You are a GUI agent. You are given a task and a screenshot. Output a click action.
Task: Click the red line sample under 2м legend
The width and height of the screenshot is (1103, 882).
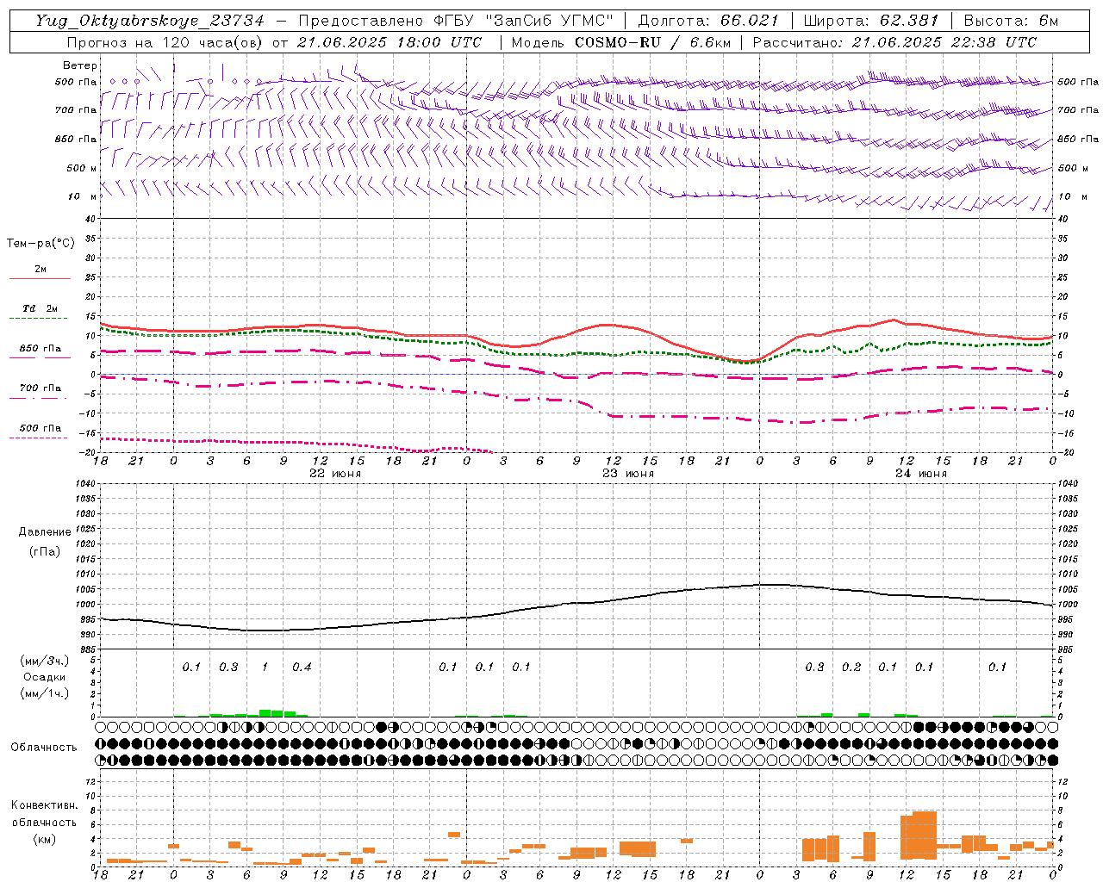click(x=40, y=278)
